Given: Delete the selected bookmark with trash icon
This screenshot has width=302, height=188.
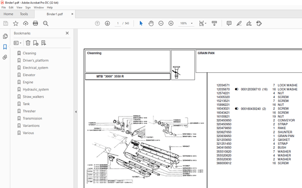Looking at the screenshot, I should 28,43.
